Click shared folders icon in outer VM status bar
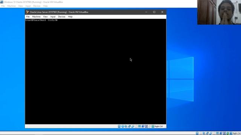This screenshot has width=241, height=135. [214, 133]
